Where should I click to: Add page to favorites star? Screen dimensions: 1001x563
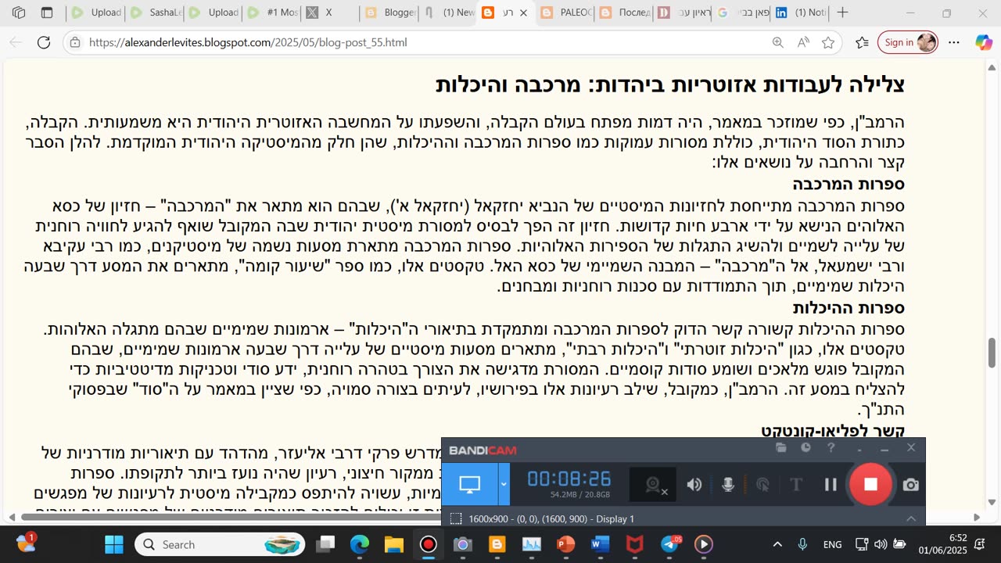(828, 42)
